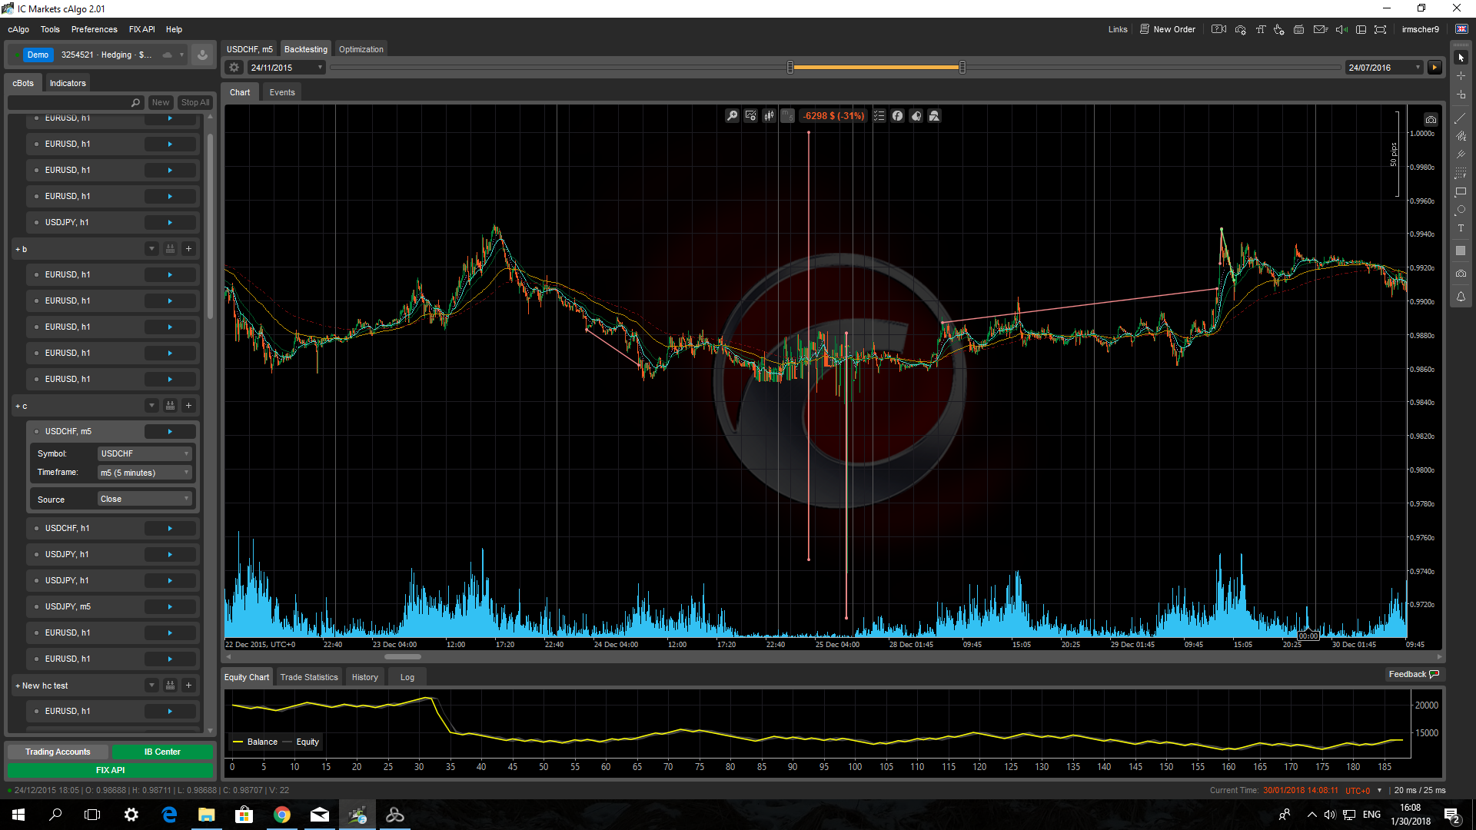Select the text annotation tool
This screenshot has height=830, width=1476.
click(1461, 228)
